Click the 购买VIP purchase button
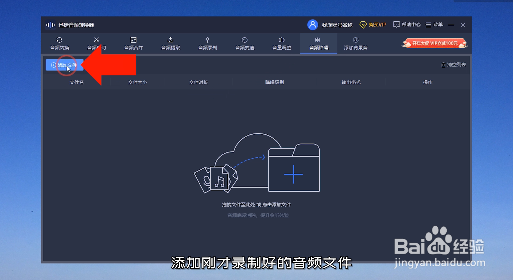This screenshot has width=513, height=280. point(373,25)
